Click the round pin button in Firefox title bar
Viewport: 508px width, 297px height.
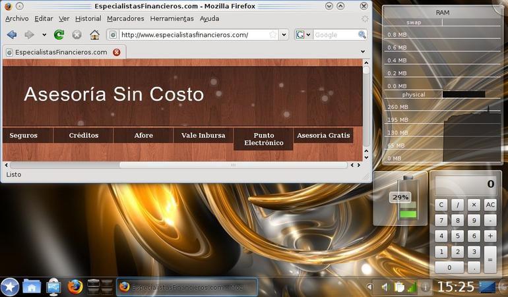[19, 6]
